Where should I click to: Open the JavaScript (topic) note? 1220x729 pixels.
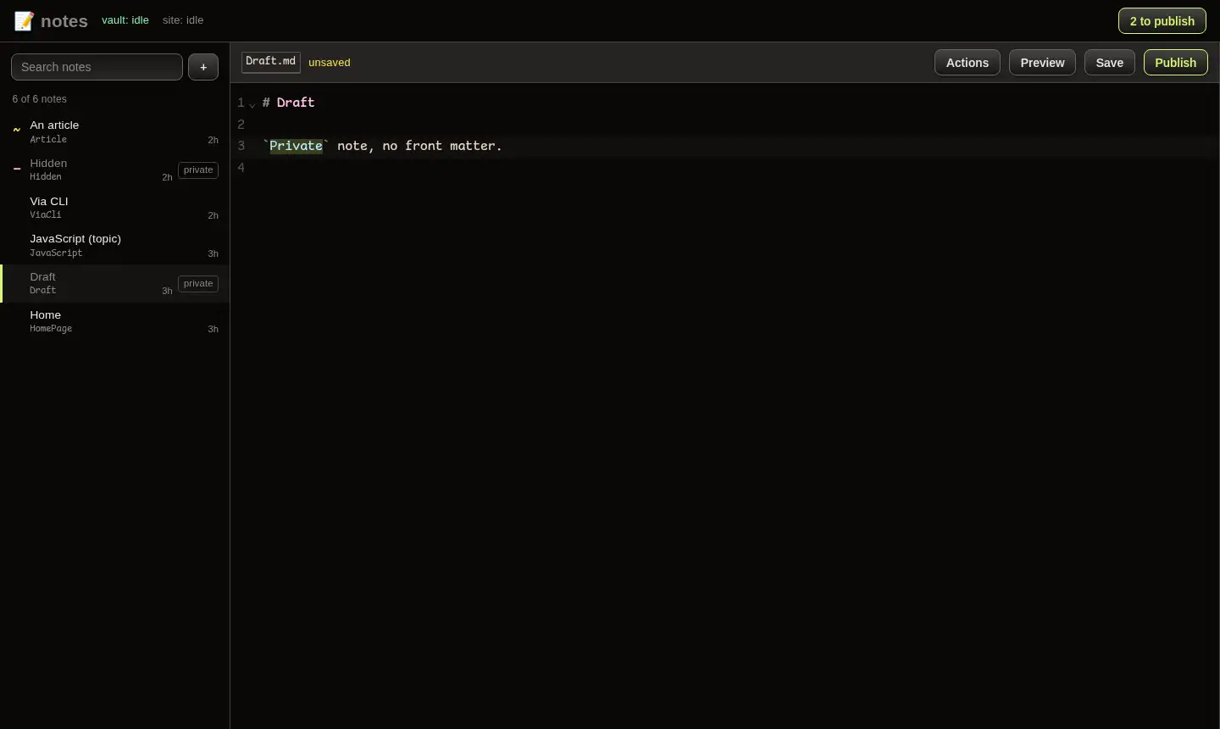[115, 245]
